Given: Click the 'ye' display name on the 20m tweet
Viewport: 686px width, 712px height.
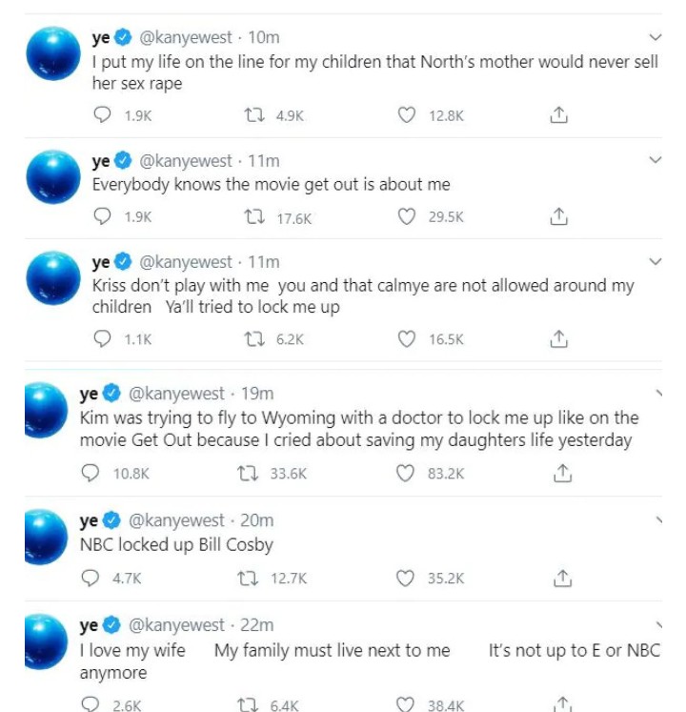Looking at the screenshot, I should (x=89, y=520).
